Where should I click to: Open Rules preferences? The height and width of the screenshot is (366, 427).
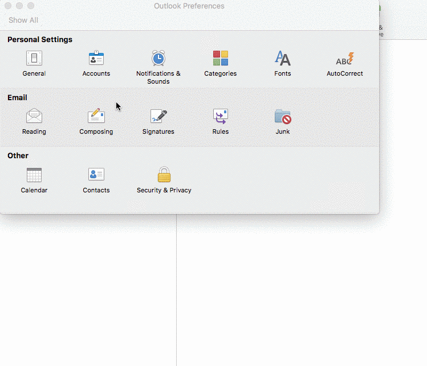coord(220,121)
